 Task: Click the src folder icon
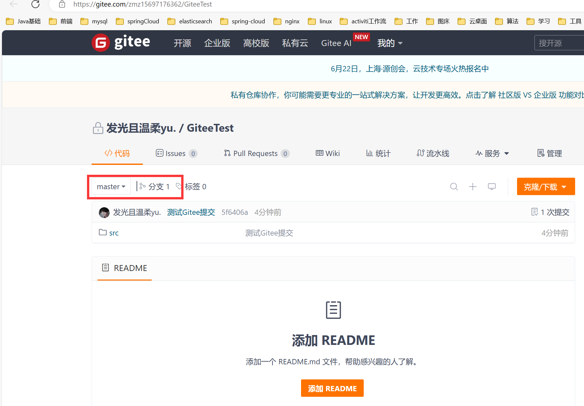click(x=103, y=232)
